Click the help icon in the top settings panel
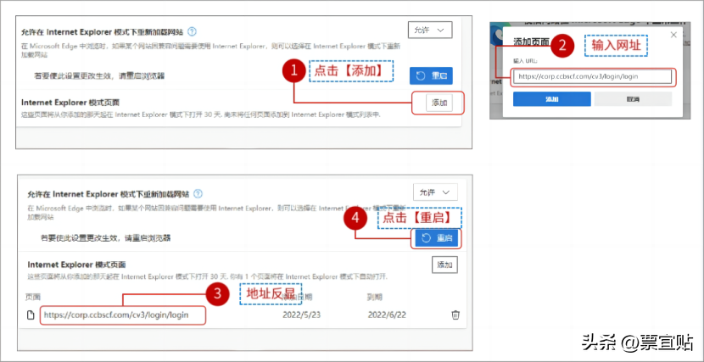 193,31
